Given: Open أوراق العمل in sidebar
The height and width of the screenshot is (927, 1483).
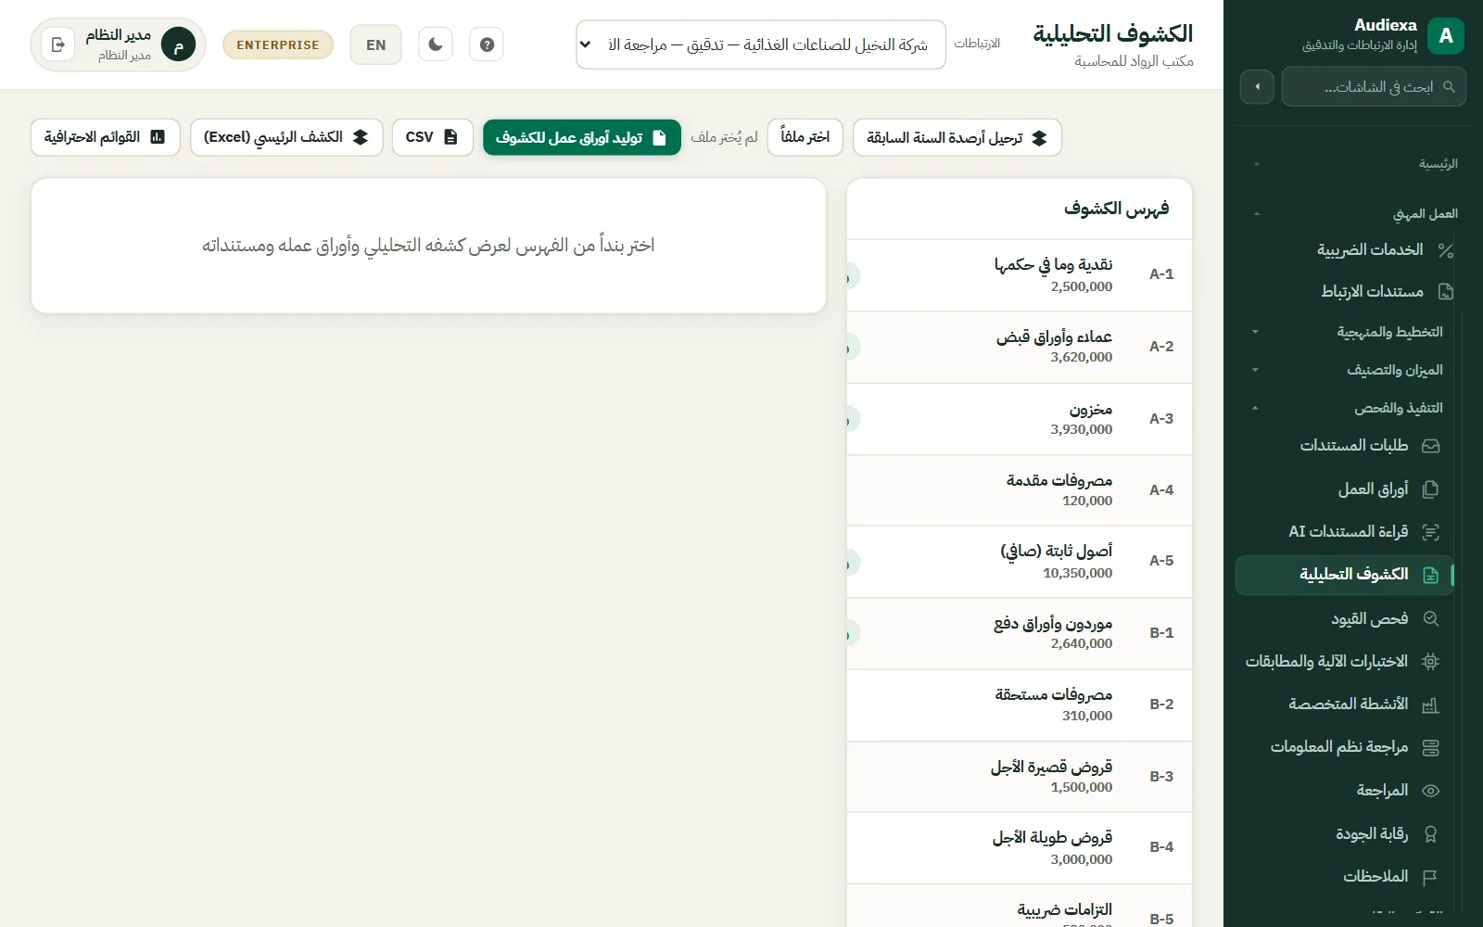Looking at the screenshot, I should point(1346,489).
